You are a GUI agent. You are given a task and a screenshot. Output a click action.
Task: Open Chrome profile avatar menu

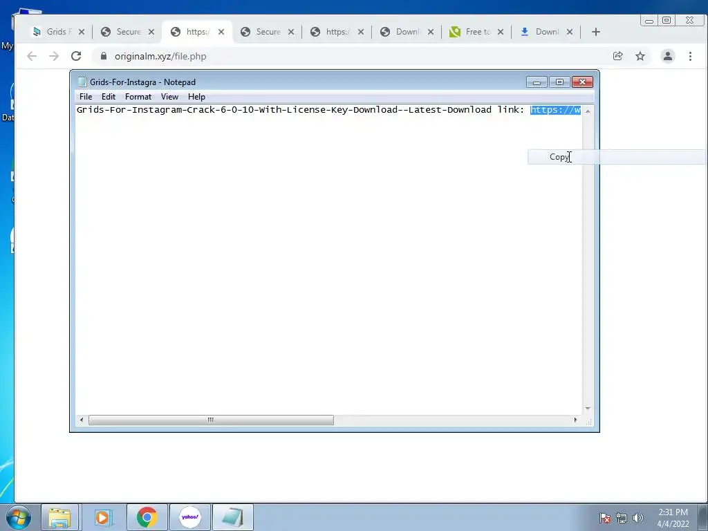coord(668,56)
